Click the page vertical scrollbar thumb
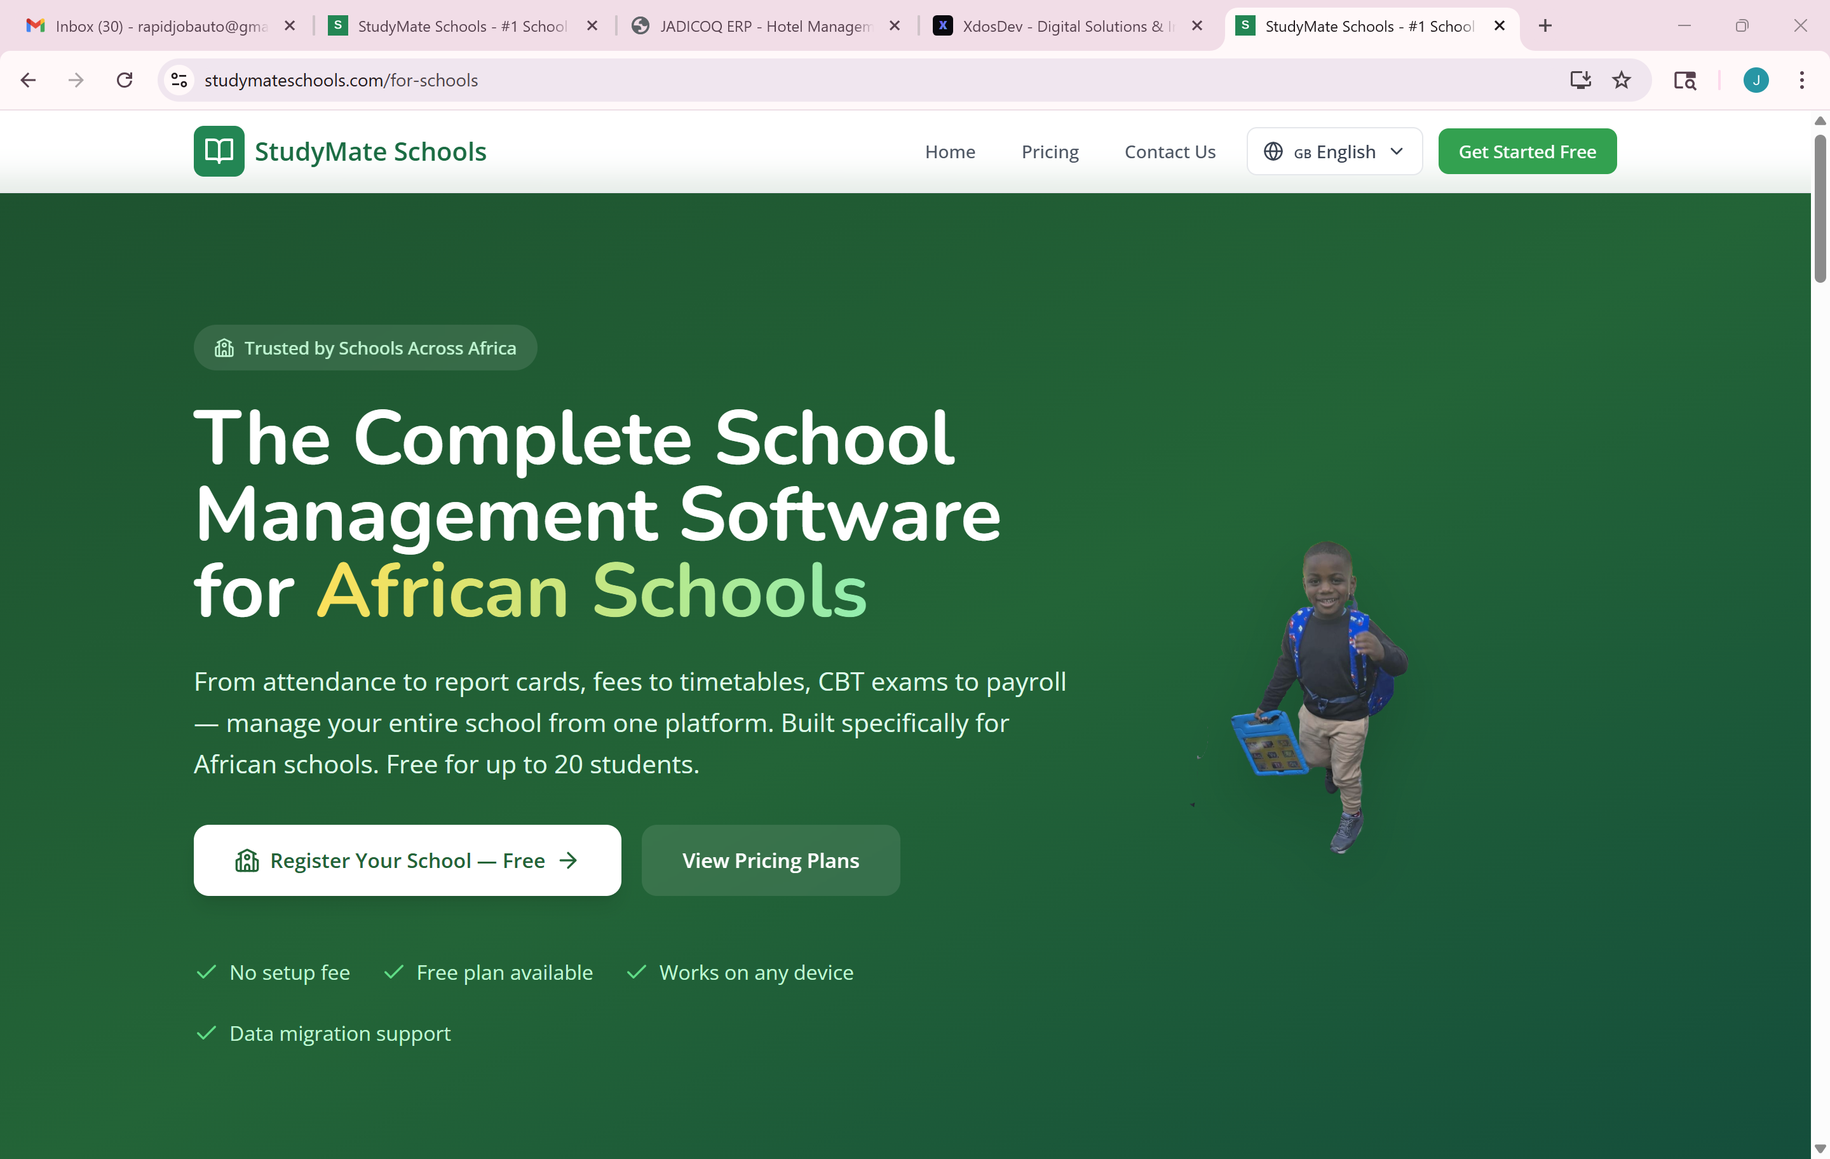This screenshot has width=1830, height=1159. [1819, 209]
